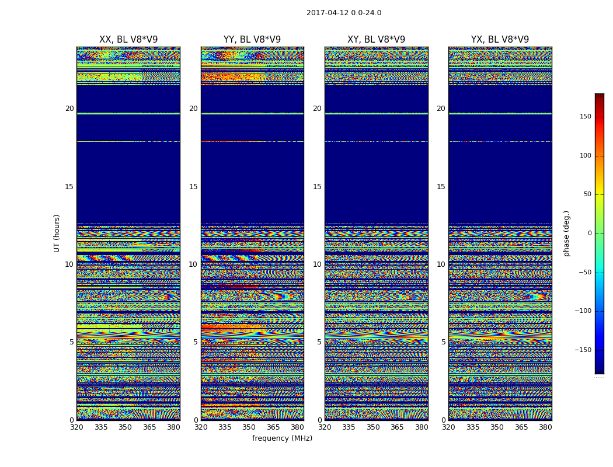Click the "380" frequency tick under YX panel

pyautogui.click(x=545, y=427)
